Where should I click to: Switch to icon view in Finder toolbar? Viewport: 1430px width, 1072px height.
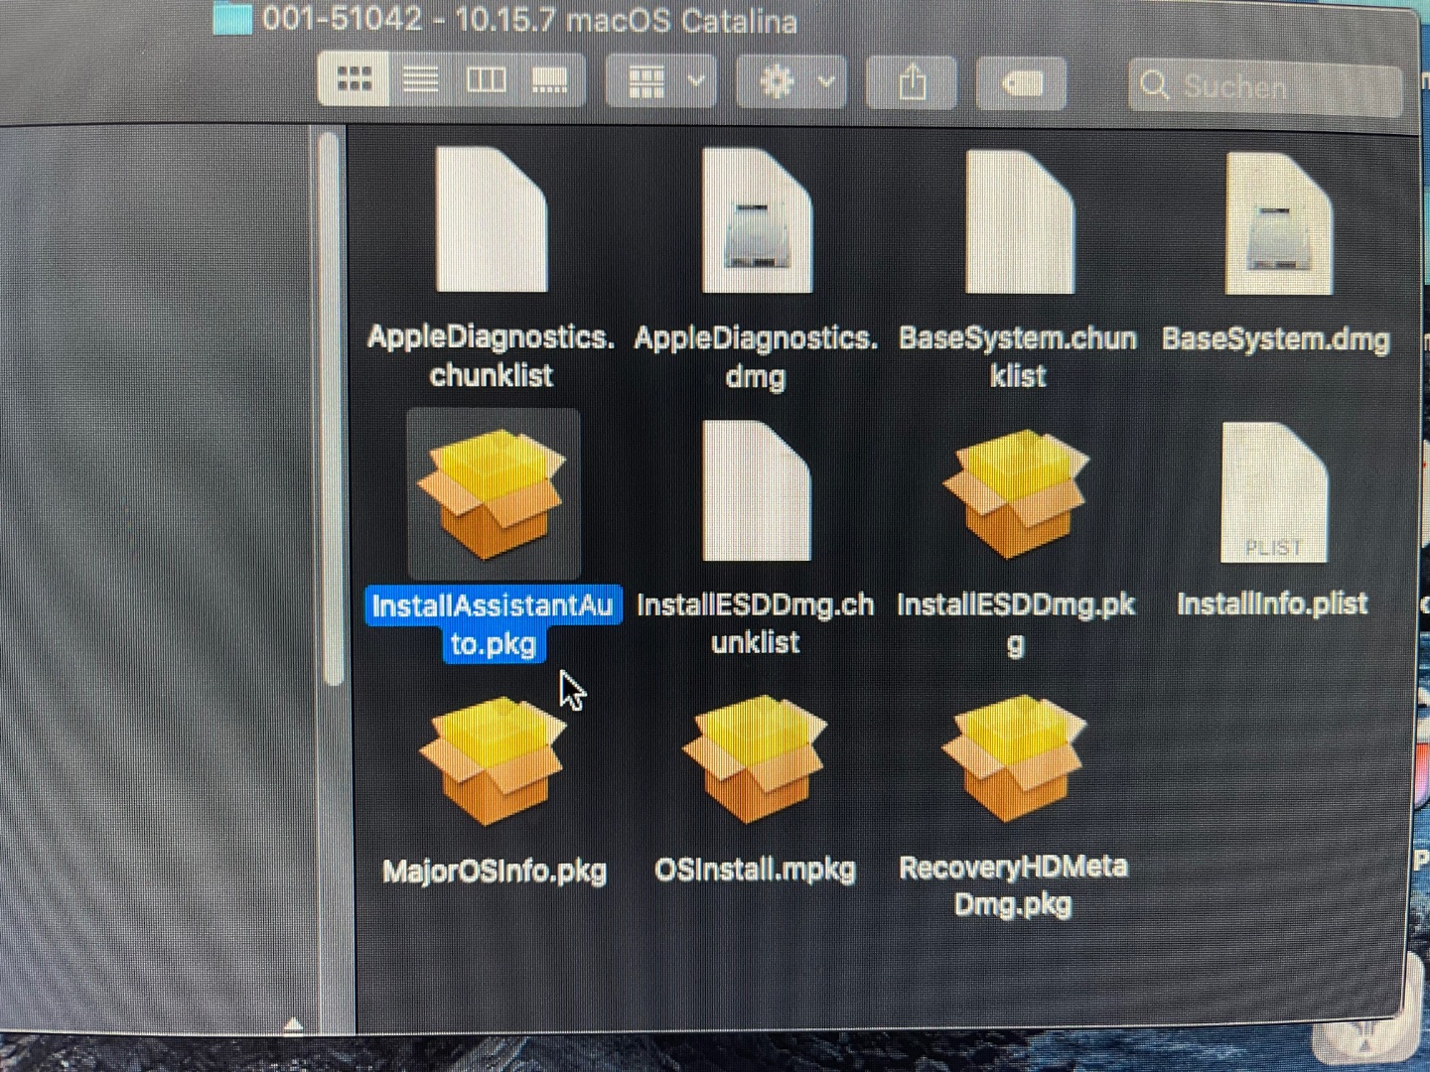click(354, 78)
